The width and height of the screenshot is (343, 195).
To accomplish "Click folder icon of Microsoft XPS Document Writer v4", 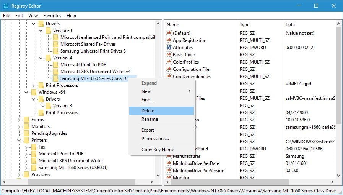I will click(x=55, y=71).
